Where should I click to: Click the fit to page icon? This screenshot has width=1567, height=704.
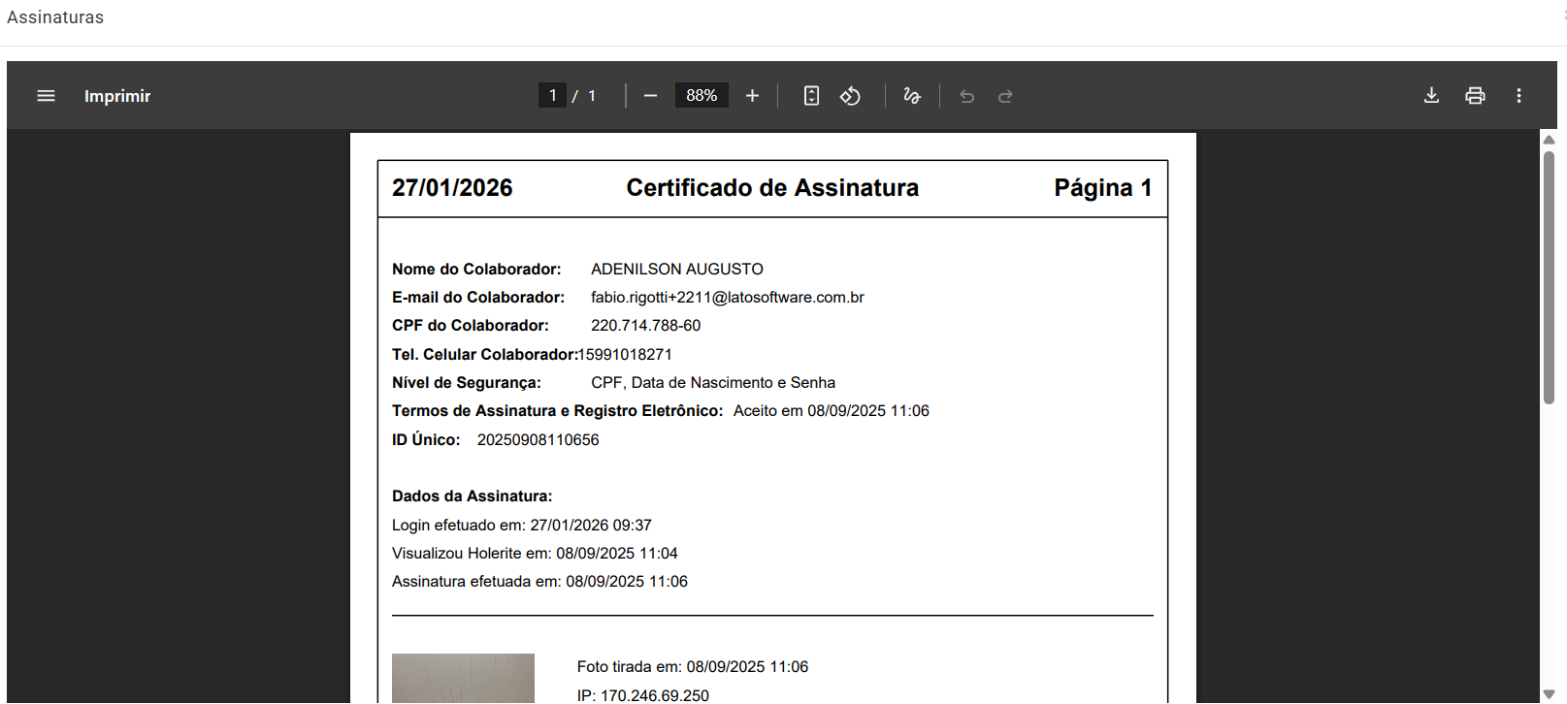pyautogui.click(x=811, y=96)
